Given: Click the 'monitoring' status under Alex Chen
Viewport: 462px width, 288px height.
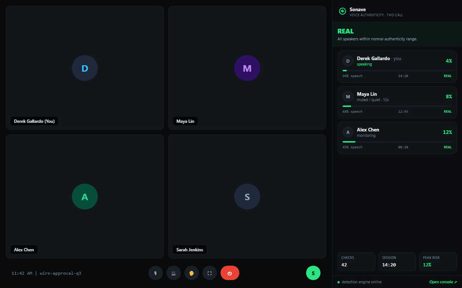Looking at the screenshot, I should click(x=366, y=136).
